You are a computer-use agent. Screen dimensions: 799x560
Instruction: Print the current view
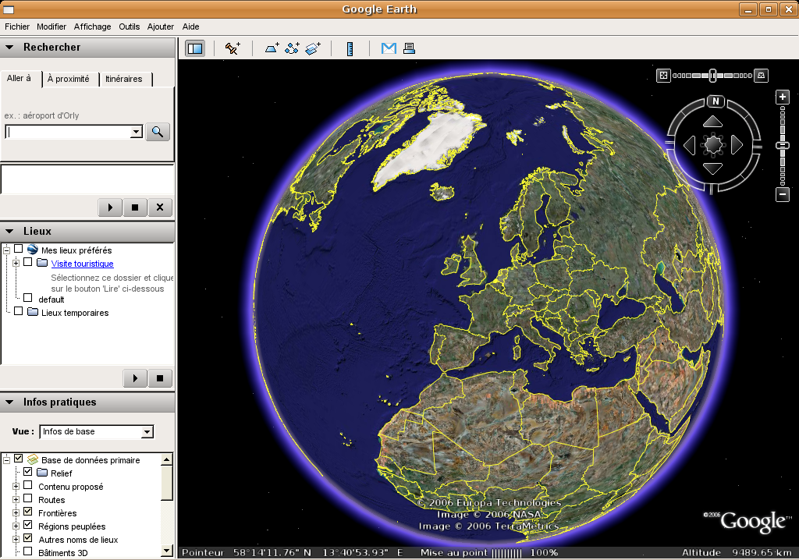click(x=409, y=48)
